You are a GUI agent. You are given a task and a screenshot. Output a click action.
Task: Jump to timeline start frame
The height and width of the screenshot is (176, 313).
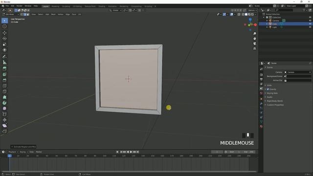click(121, 152)
